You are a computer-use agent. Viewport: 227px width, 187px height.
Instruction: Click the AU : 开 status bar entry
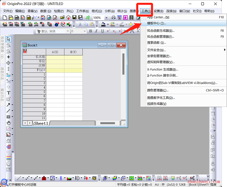coord(160,185)
